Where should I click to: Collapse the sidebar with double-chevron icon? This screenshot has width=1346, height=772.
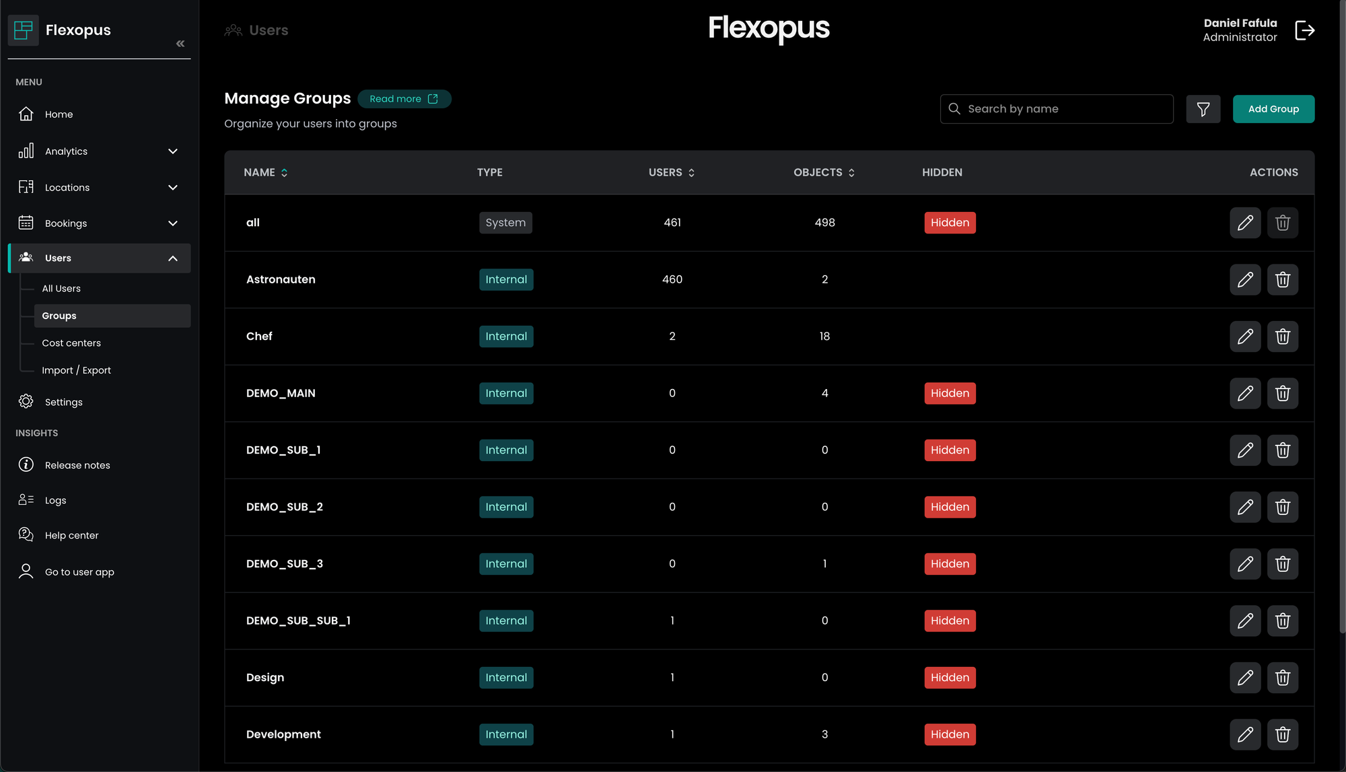(180, 44)
